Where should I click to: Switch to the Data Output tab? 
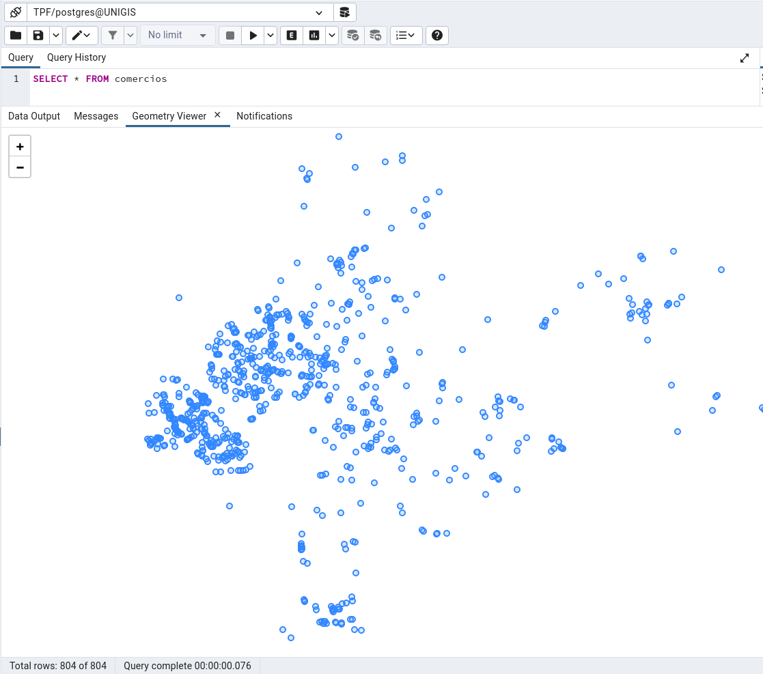click(x=34, y=116)
